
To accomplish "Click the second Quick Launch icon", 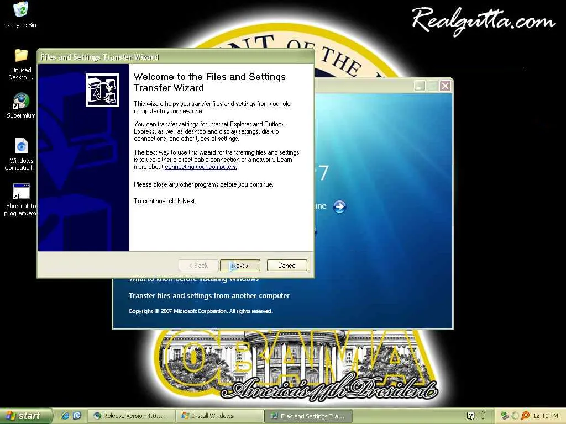I will click(x=77, y=416).
